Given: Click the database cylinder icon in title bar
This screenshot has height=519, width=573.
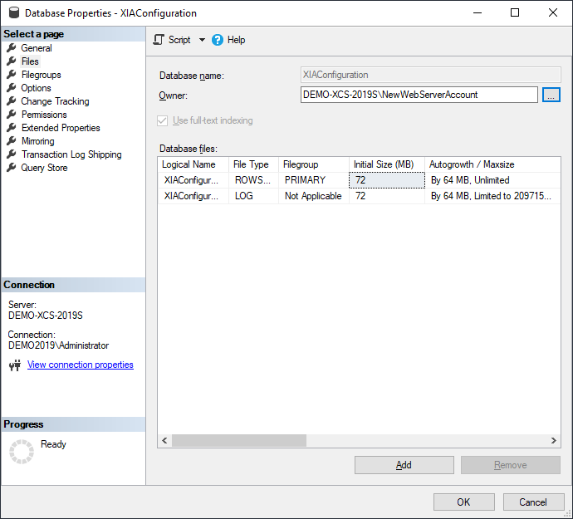Looking at the screenshot, I should 14,12.
